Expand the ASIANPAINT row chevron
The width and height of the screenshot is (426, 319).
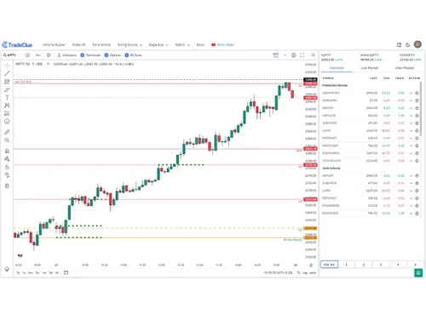click(x=411, y=93)
